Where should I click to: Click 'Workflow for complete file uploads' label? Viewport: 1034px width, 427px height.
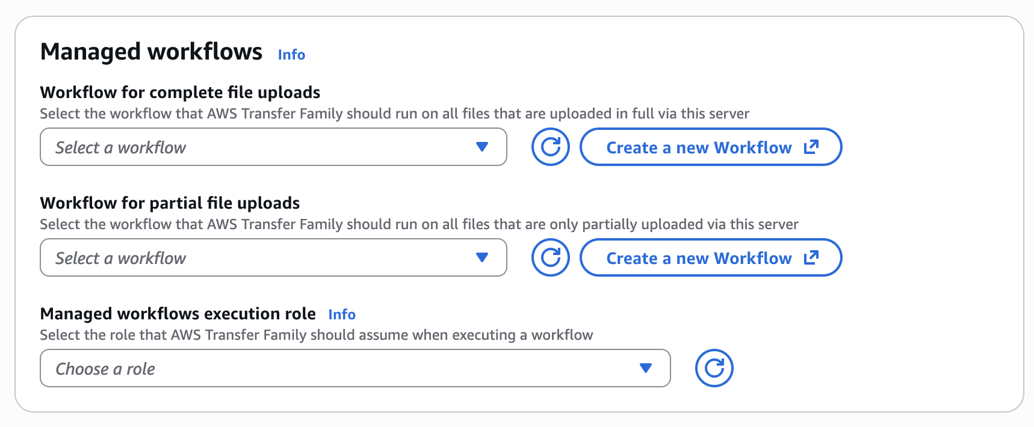(180, 93)
